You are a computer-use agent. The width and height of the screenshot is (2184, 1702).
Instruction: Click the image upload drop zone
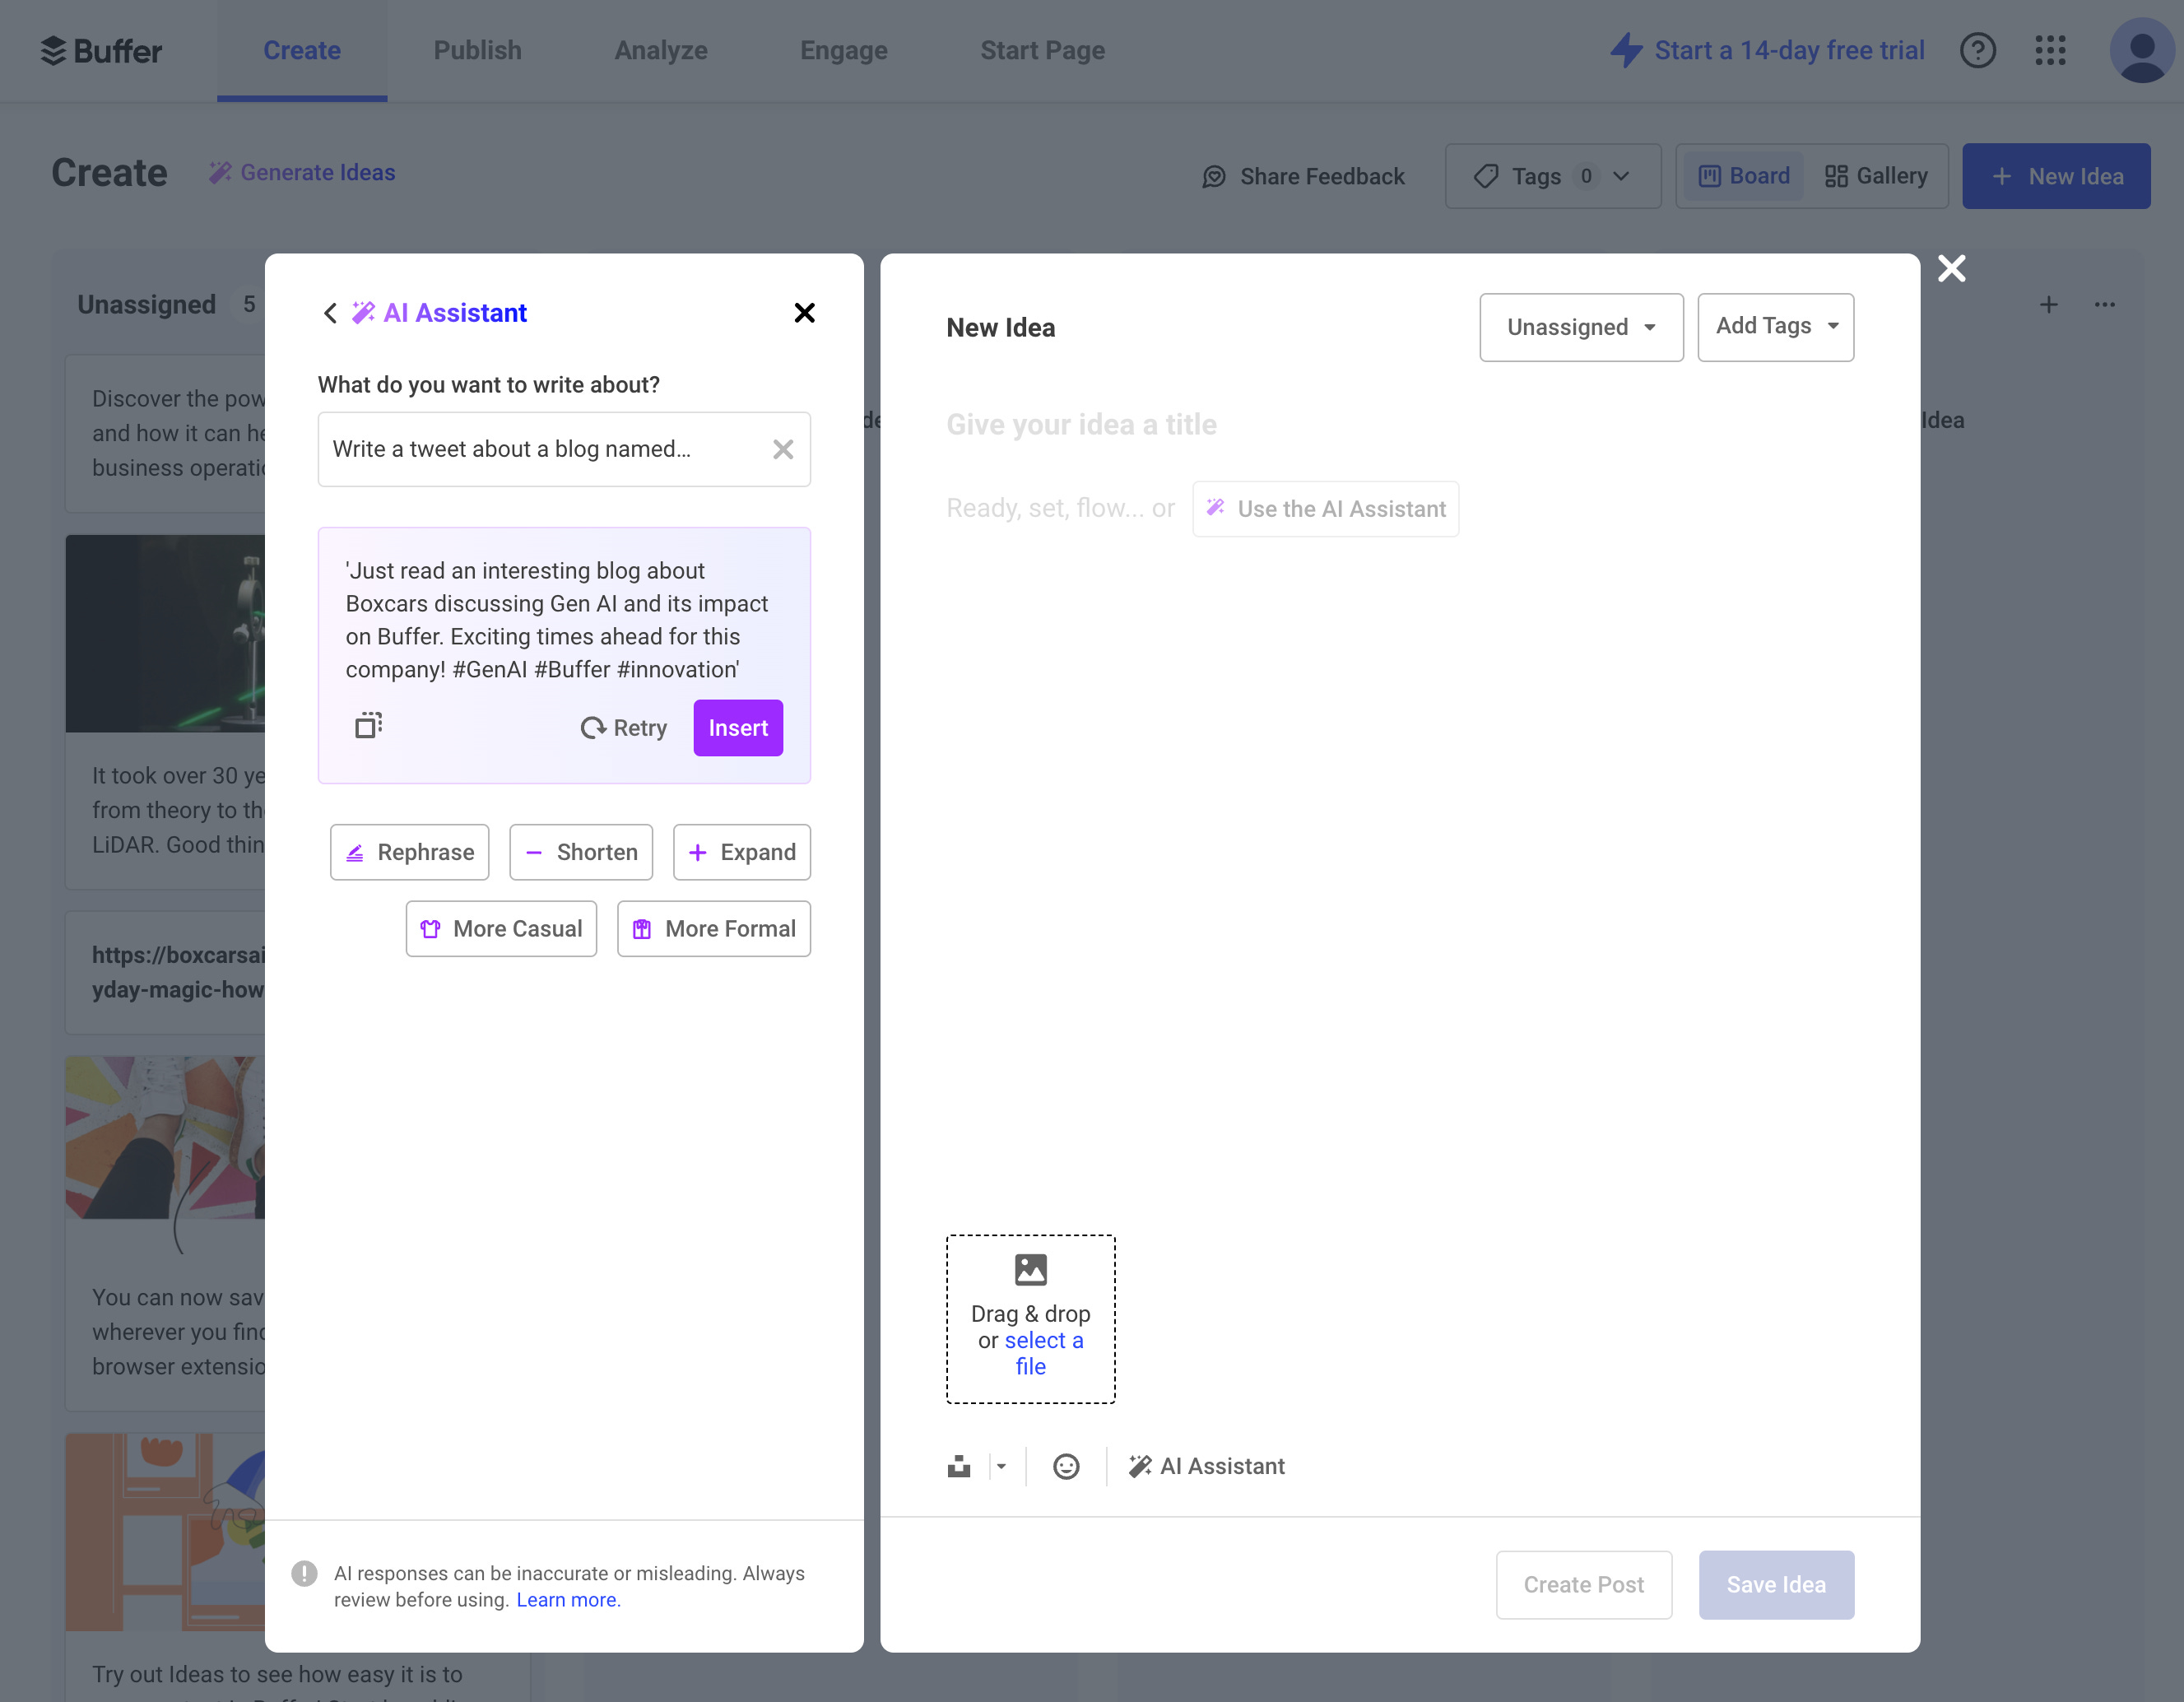tap(1030, 1319)
